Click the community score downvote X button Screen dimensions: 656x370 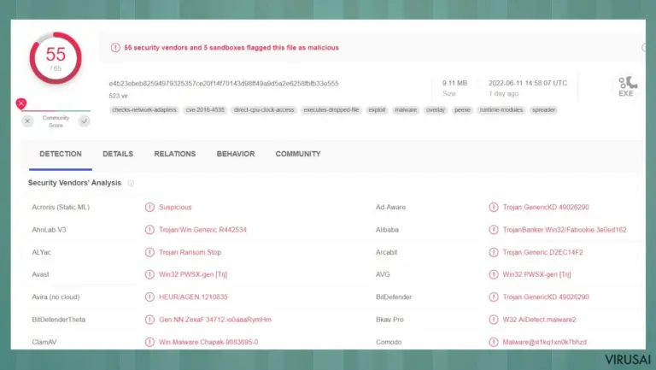[27, 121]
